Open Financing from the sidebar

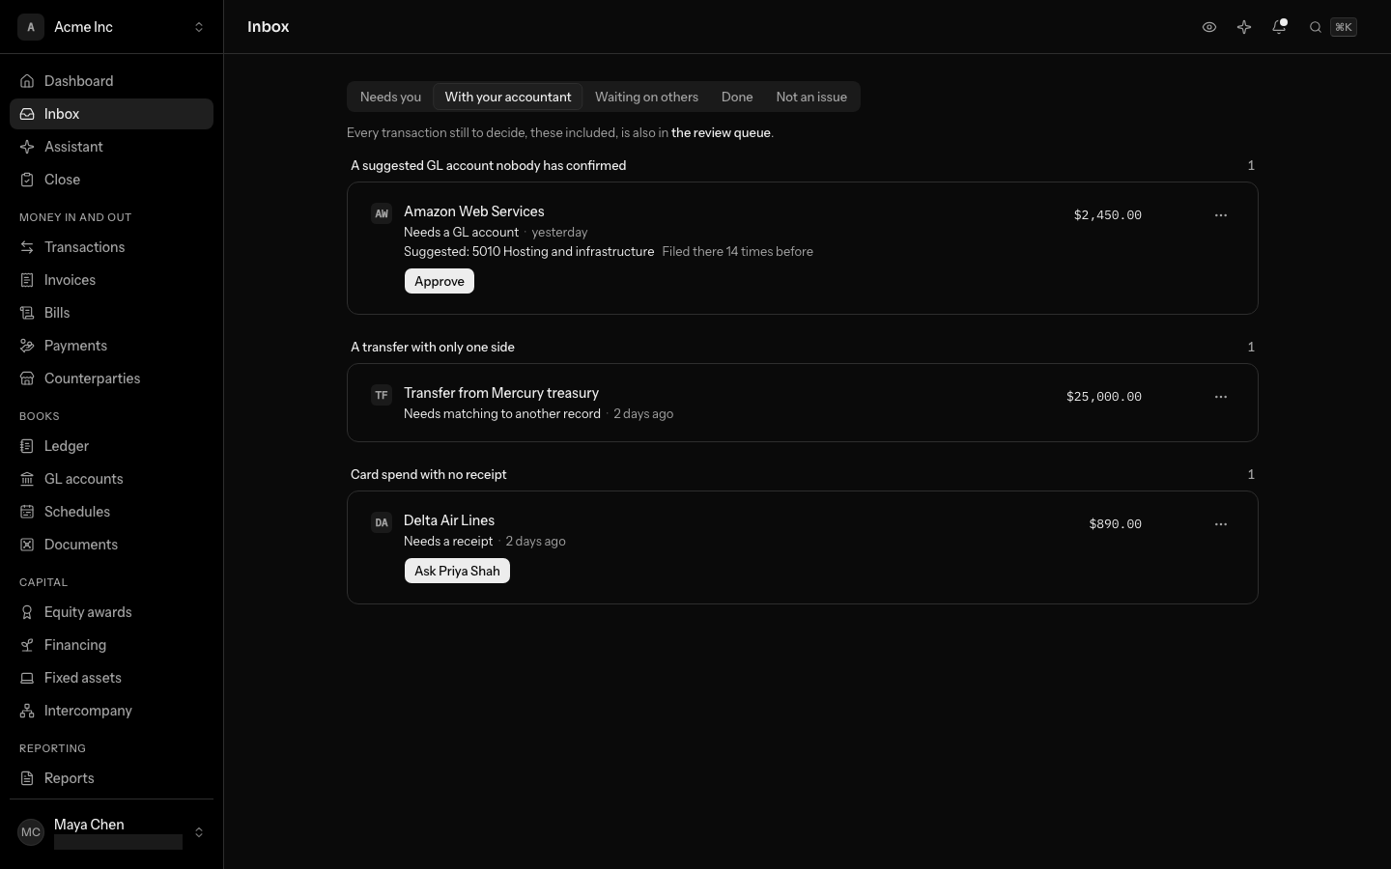pos(111,645)
